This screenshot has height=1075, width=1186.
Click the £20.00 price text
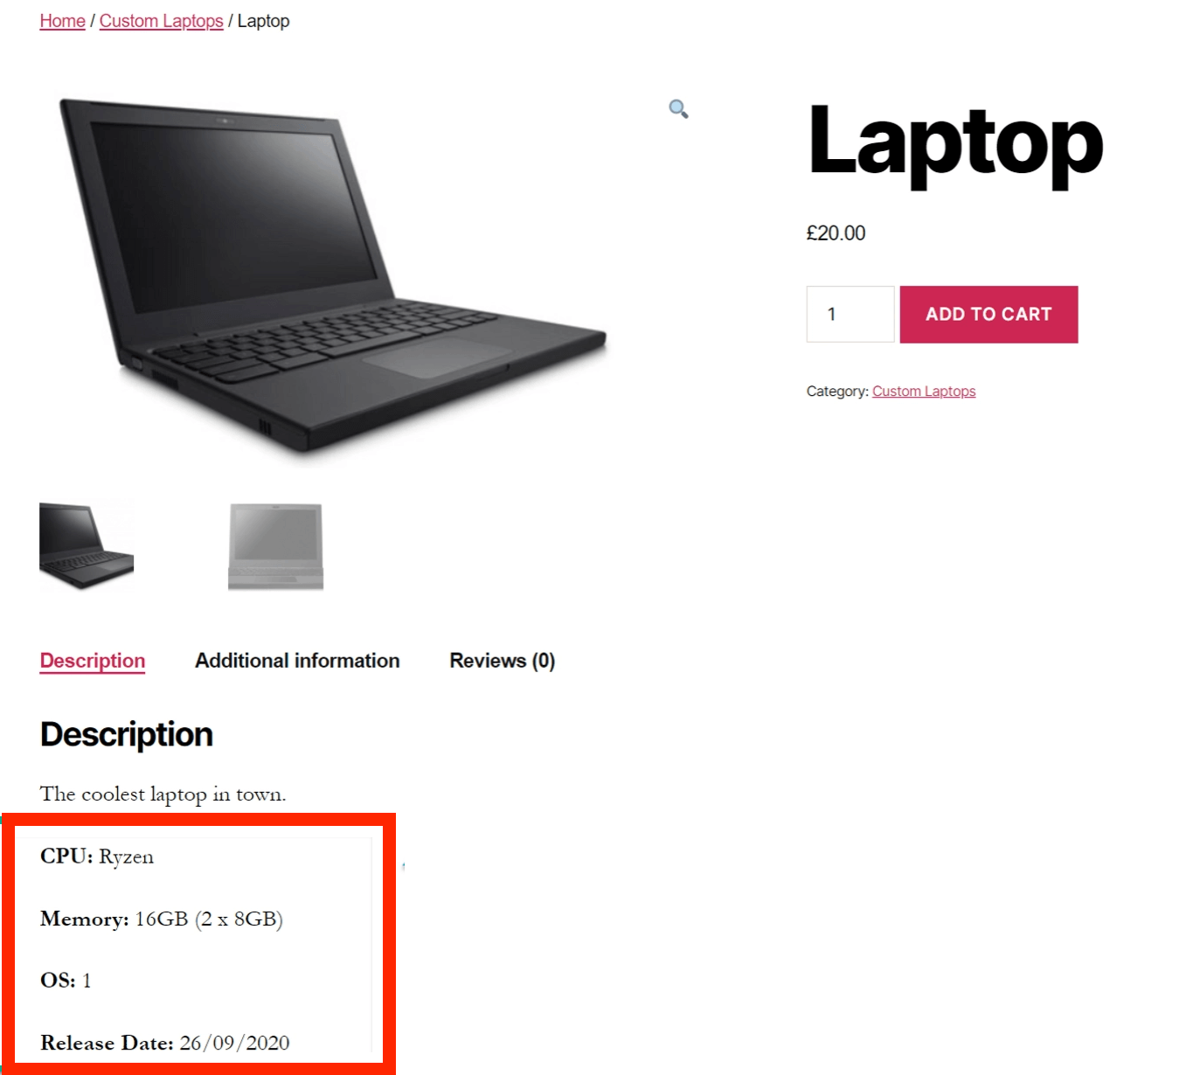pyautogui.click(x=836, y=233)
